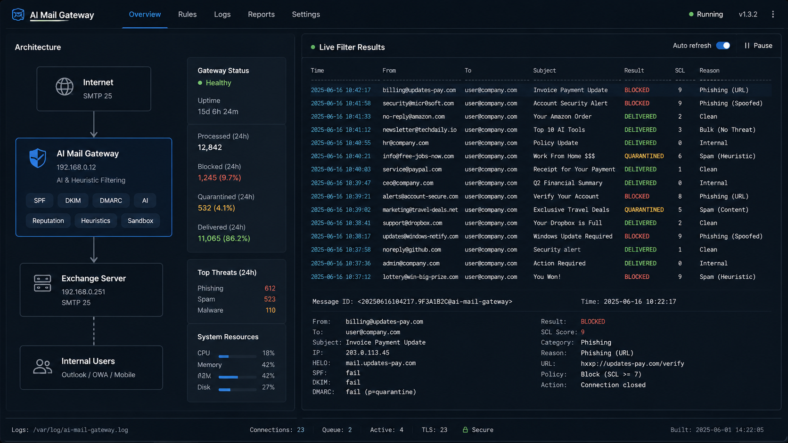Click the 'fail (p=quarantine)' DMARC value
This screenshot has width=788, height=443.
click(x=381, y=392)
